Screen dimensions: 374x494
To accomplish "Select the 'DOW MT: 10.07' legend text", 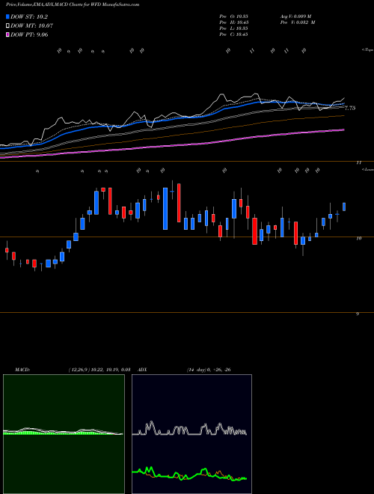I will 32,25.
